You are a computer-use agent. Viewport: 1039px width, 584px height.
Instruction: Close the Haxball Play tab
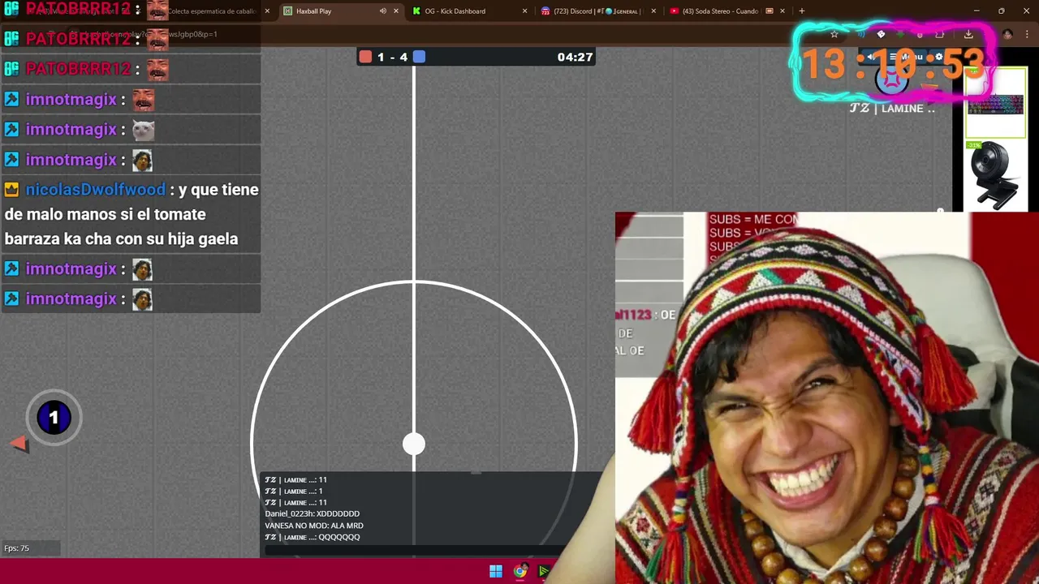[396, 11]
